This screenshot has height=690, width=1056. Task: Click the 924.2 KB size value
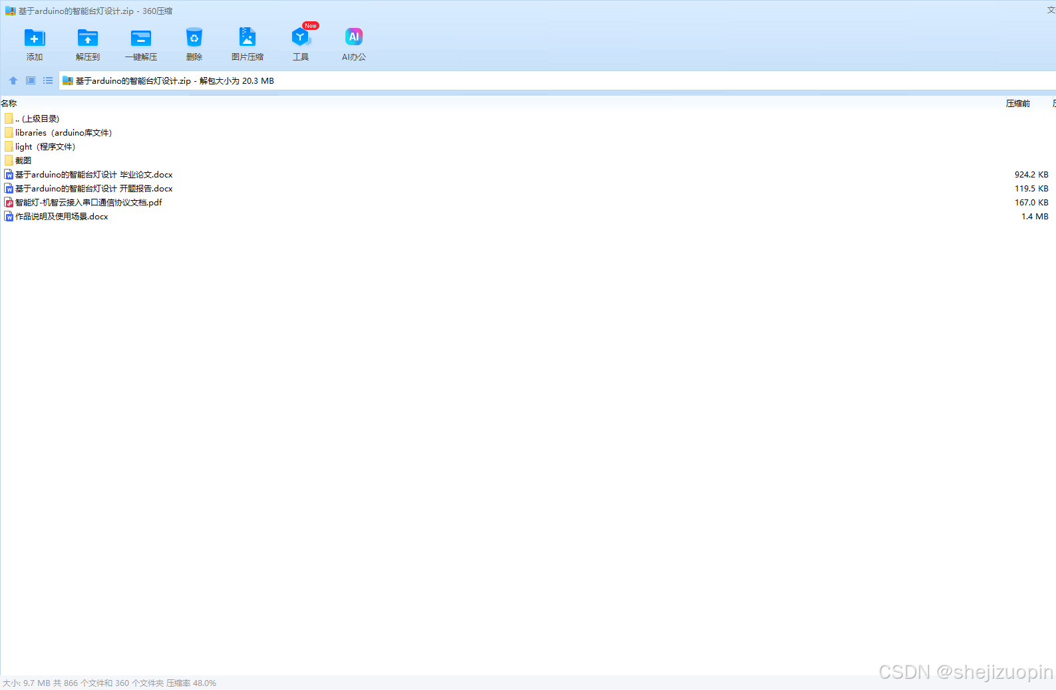[x=1031, y=175]
